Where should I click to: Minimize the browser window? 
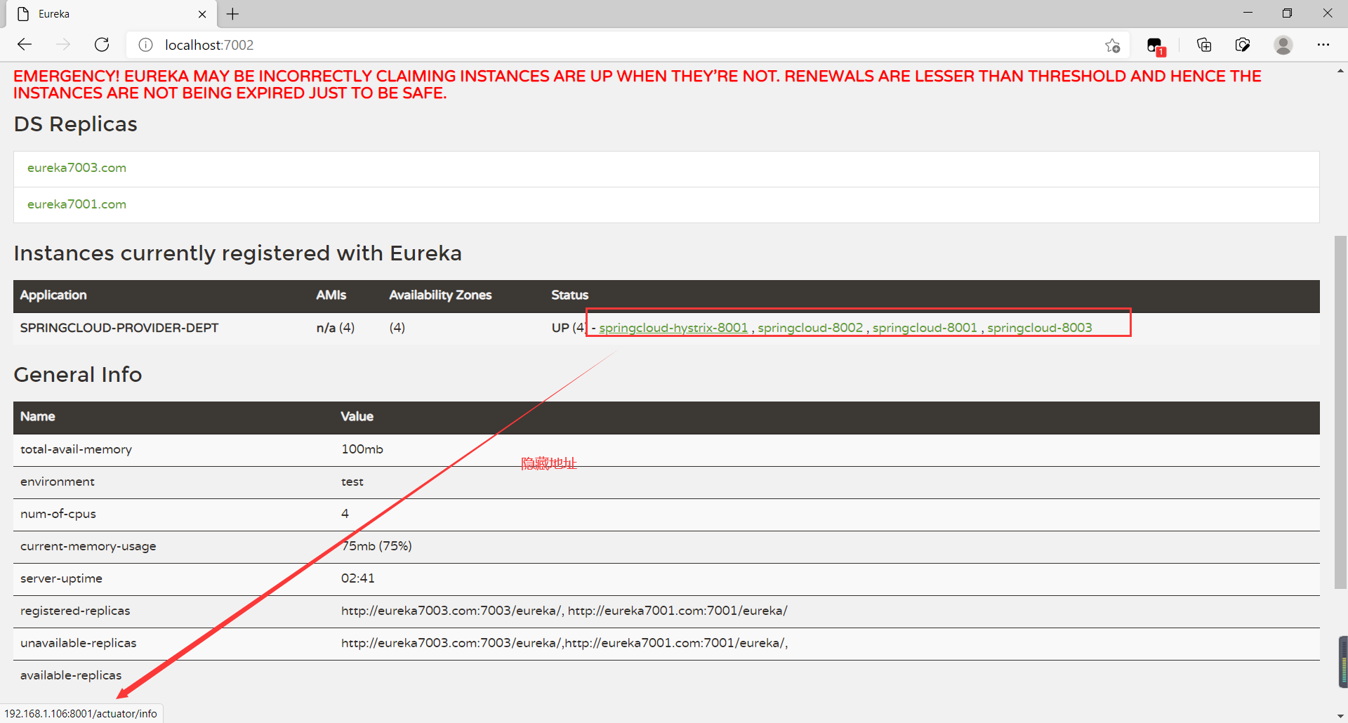[x=1248, y=13]
